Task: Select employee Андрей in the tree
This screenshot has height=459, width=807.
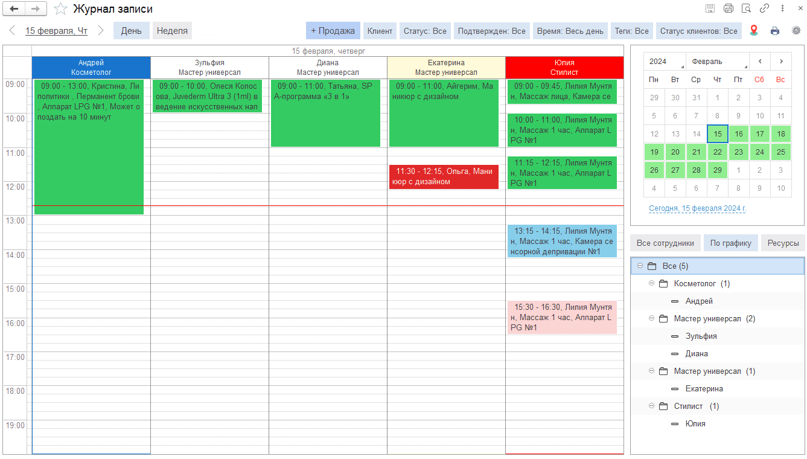Action: click(699, 301)
